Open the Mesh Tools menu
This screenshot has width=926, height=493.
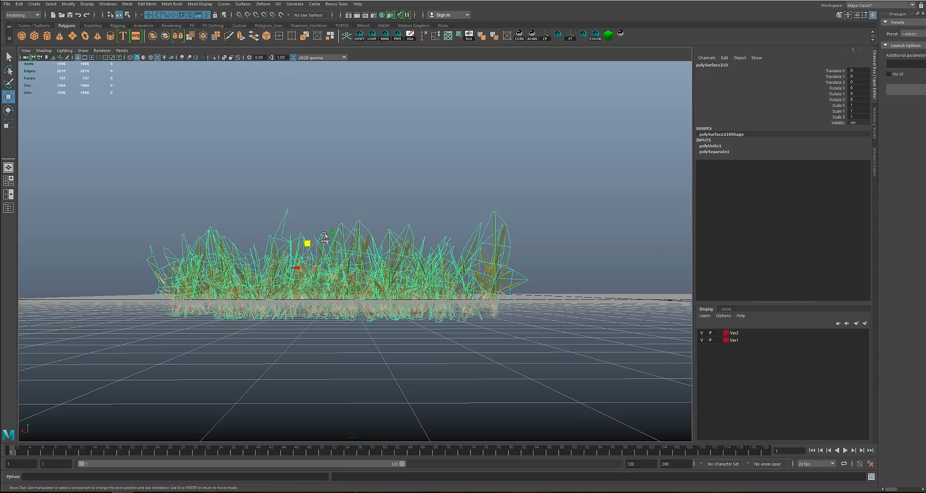(x=172, y=4)
